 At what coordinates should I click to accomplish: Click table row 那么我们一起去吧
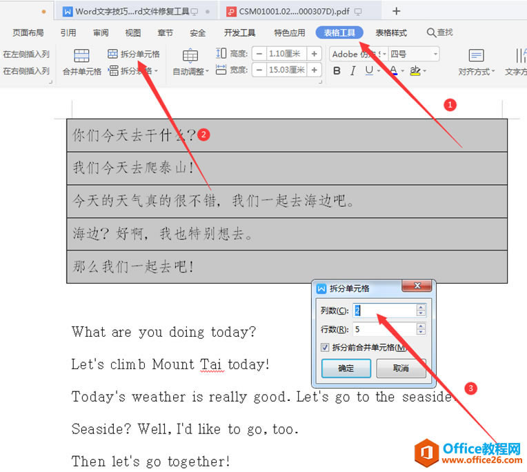click(x=287, y=267)
